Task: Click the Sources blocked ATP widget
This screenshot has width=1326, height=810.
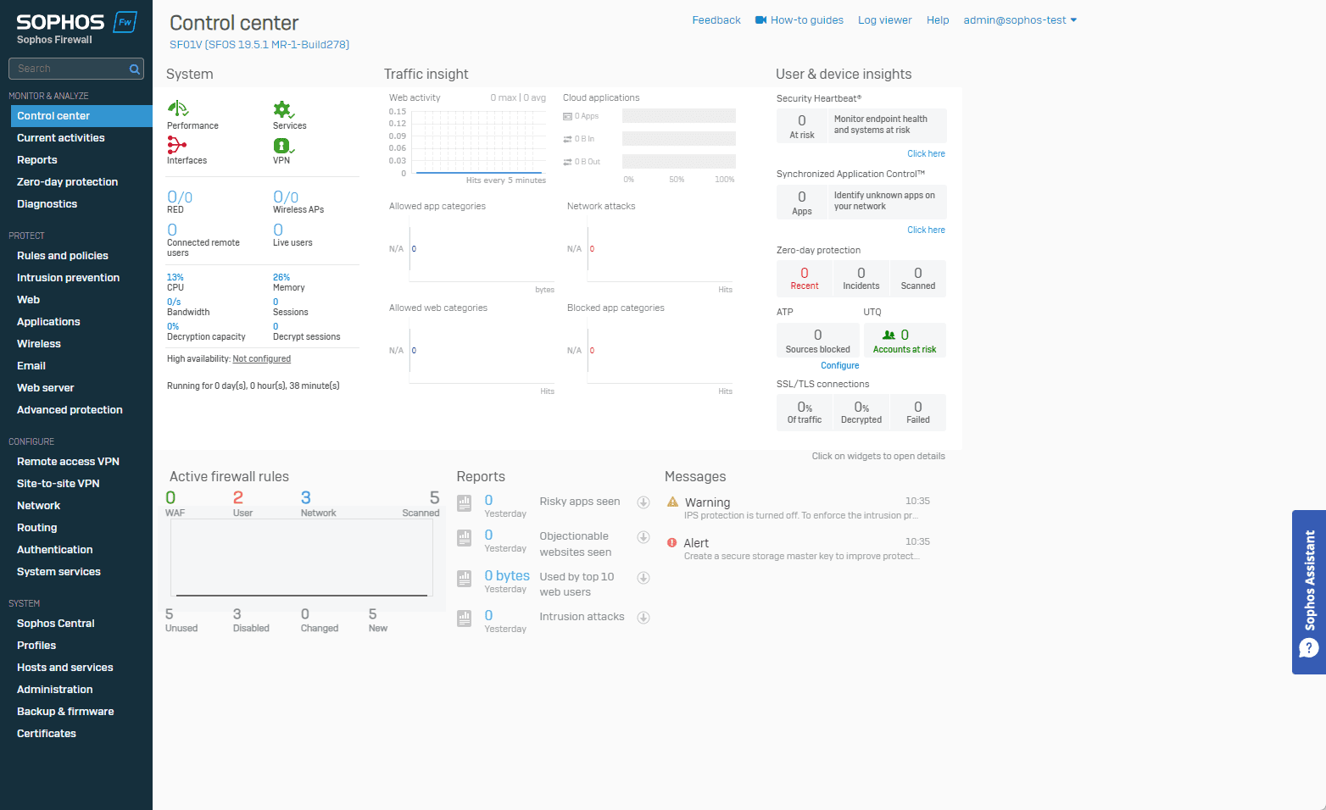Action: click(x=818, y=341)
